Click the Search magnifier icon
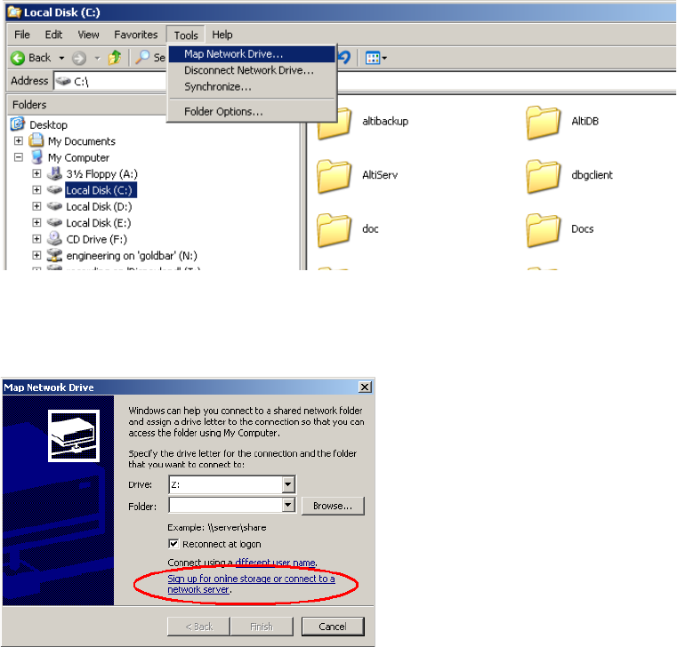 click(x=142, y=58)
